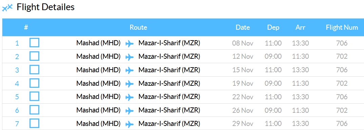This screenshot has height=130, width=364.
Task: Click the Date column header
Action: pos(243,27)
